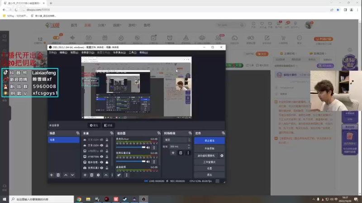Screen dimensions: 362x203
Task: Add a scene transition with plus icon
Action: click(173, 153)
